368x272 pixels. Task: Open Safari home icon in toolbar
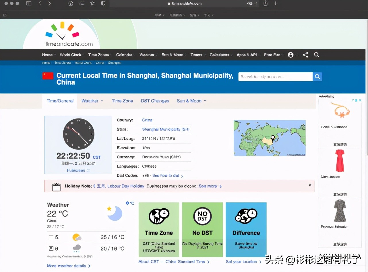click(x=71, y=3)
